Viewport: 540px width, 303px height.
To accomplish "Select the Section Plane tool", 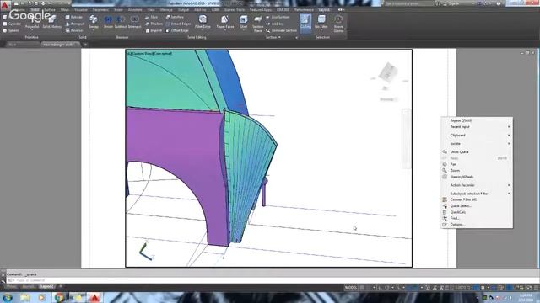I will (258, 24).
